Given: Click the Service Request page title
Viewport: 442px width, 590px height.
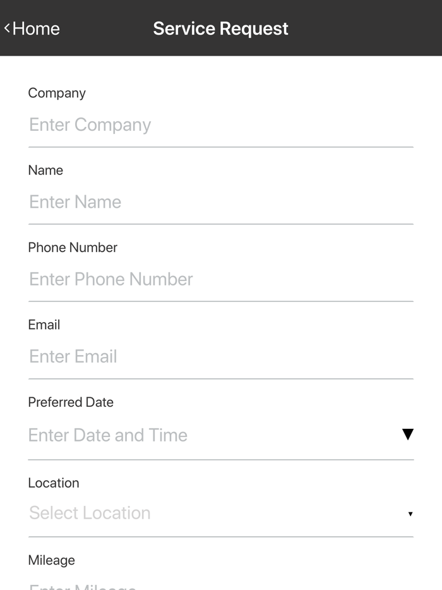Looking at the screenshot, I should [220, 28].
